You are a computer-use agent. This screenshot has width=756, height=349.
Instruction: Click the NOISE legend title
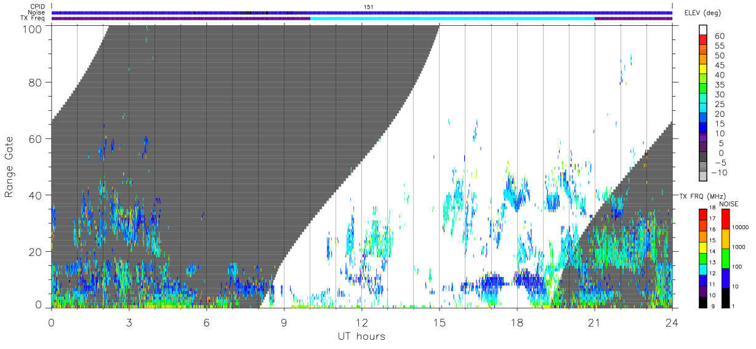728,204
